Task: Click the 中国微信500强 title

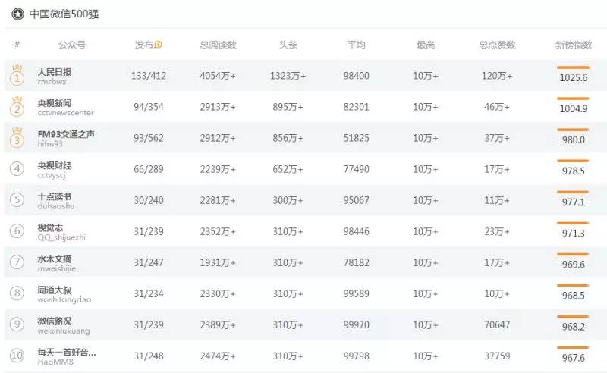Action: (64, 14)
